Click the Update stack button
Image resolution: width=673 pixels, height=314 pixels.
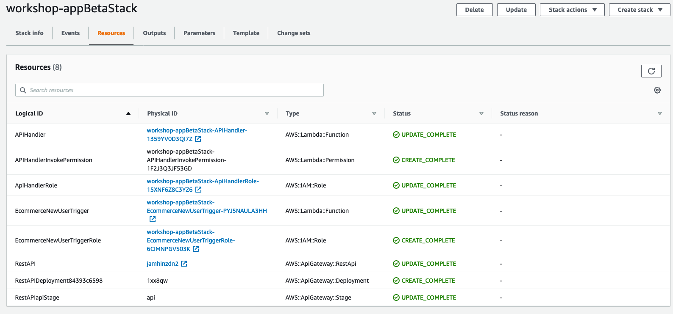(516, 10)
